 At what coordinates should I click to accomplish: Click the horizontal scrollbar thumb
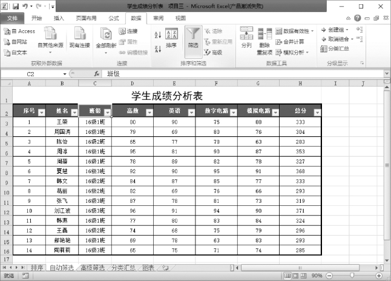(300, 268)
